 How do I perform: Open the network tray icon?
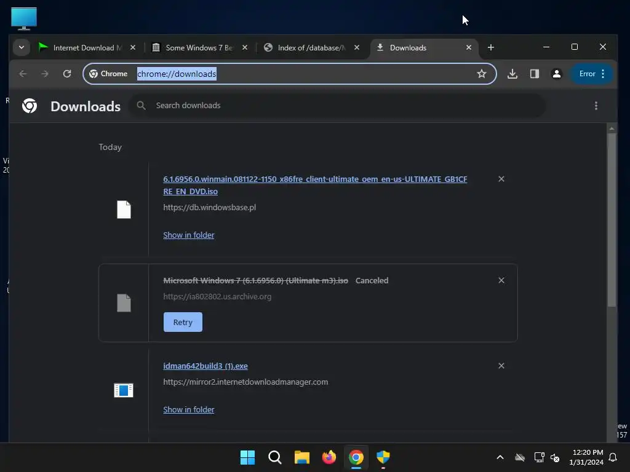click(x=539, y=457)
